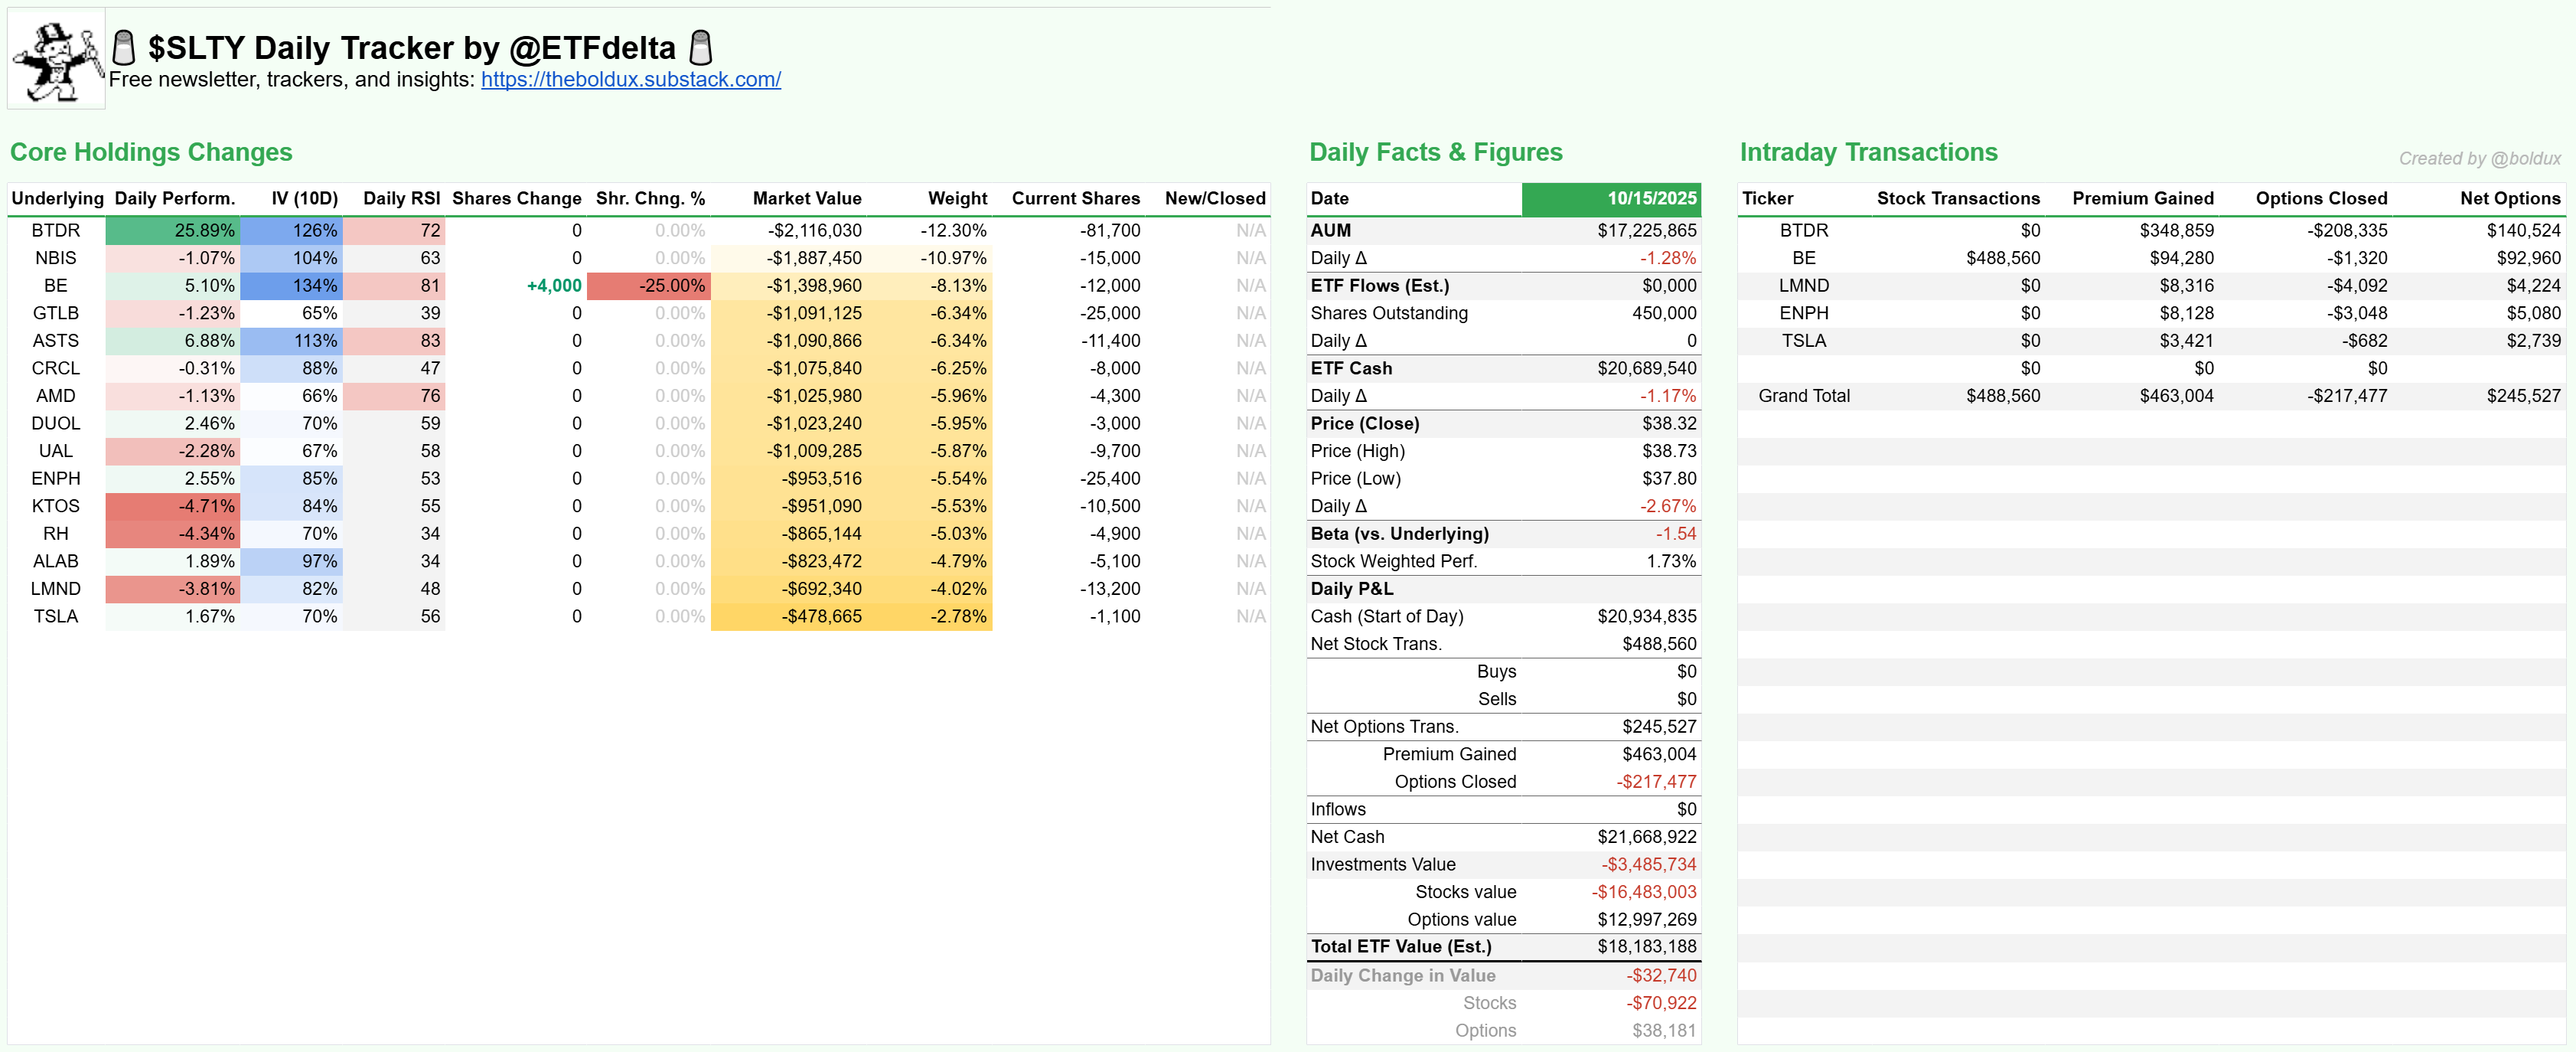This screenshot has height=1052, width=2576.
Task: Open the theboldux.substack.com link
Action: tap(630, 80)
